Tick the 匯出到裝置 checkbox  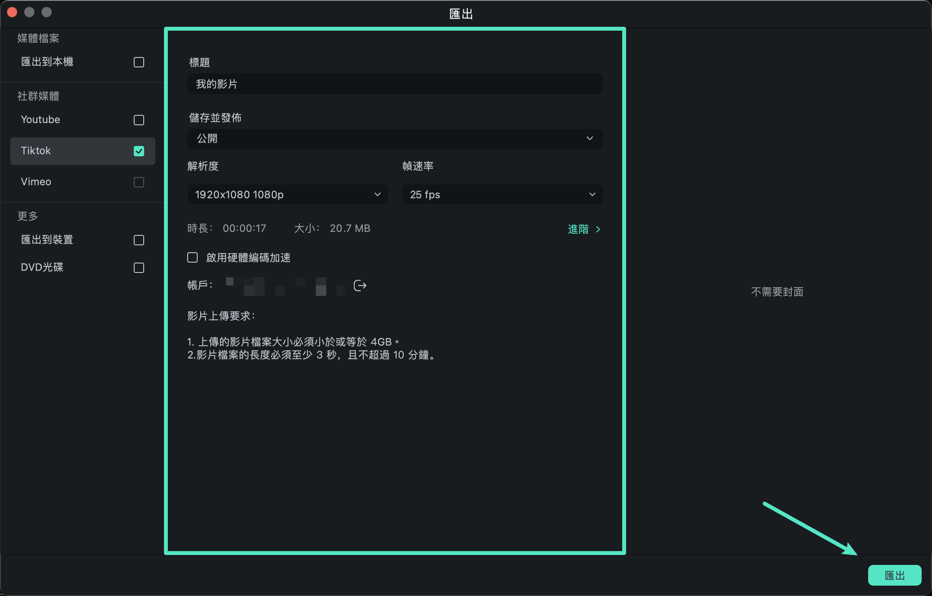pos(139,240)
